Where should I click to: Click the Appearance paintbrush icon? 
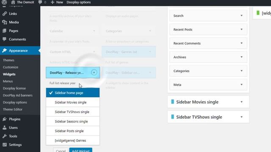click(5, 51)
